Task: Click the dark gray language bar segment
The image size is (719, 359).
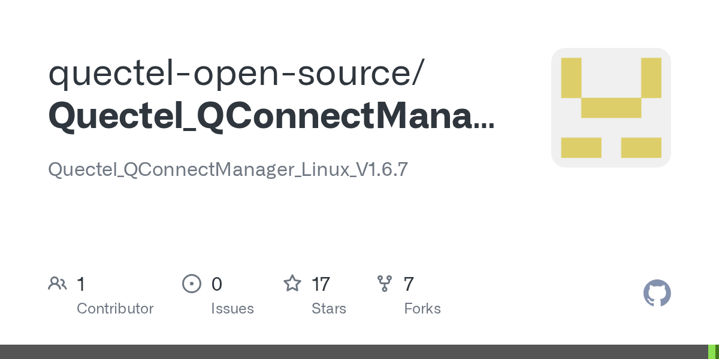Action: tap(354, 352)
